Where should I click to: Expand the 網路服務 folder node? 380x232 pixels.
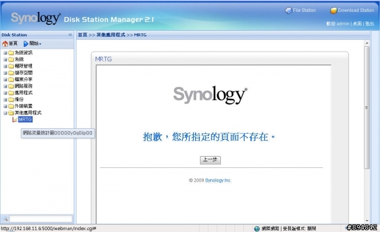click(x=5, y=86)
